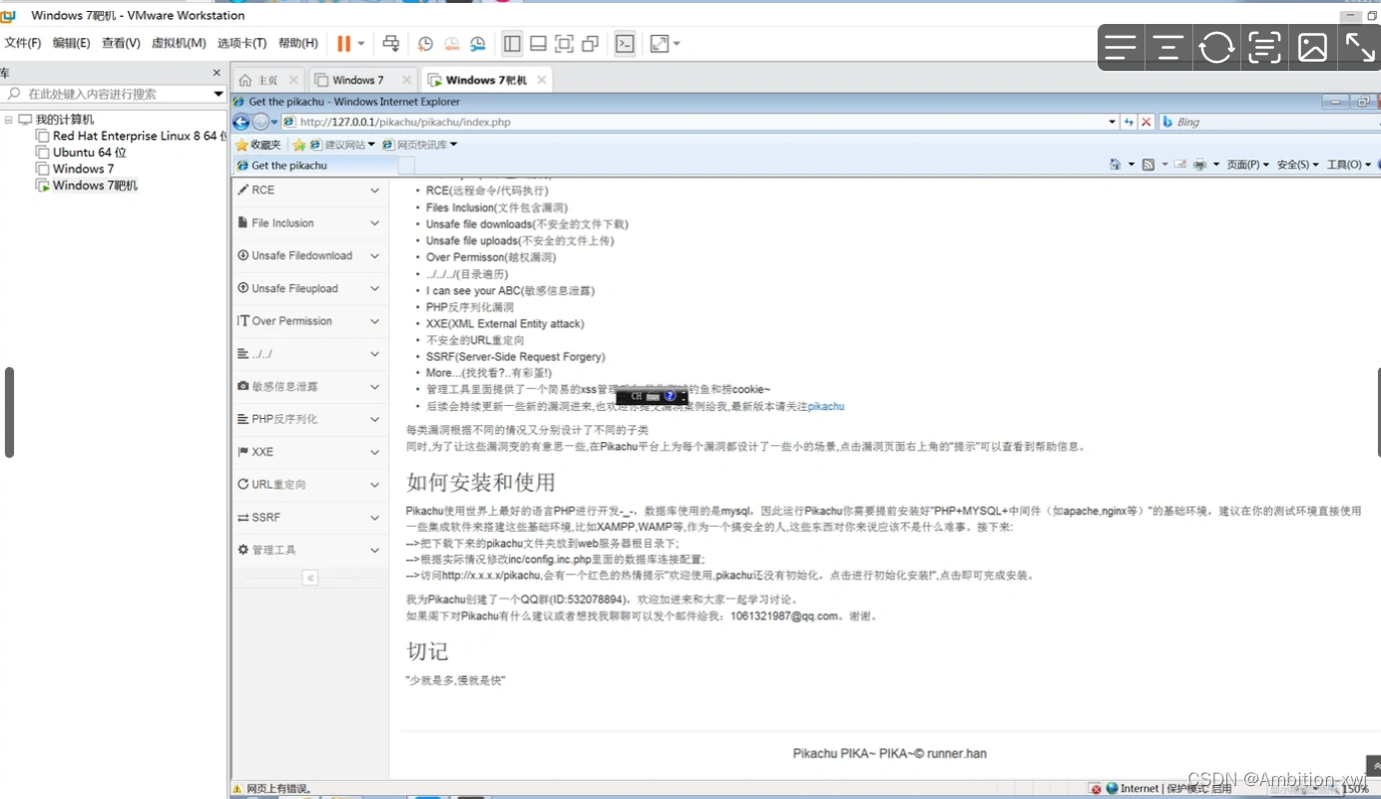The height and width of the screenshot is (799, 1381).
Task: Open the 编辑(E) menu
Action: [71, 43]
